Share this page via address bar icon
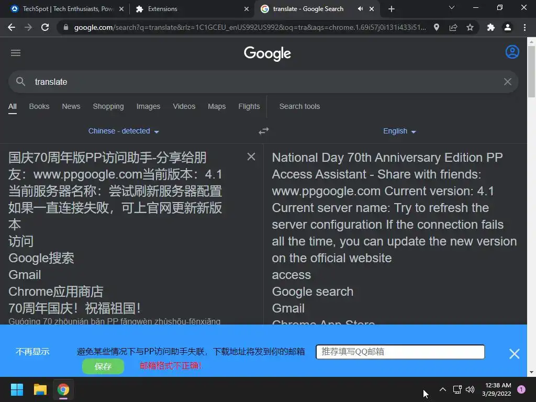Viewport: 536px width, 402px height. pos(453,27)
